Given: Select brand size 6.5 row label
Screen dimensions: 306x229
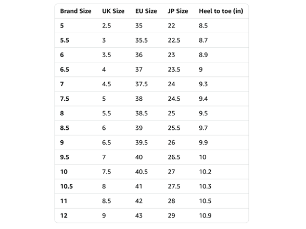Looking at the screenshot, I should point(65,70).
